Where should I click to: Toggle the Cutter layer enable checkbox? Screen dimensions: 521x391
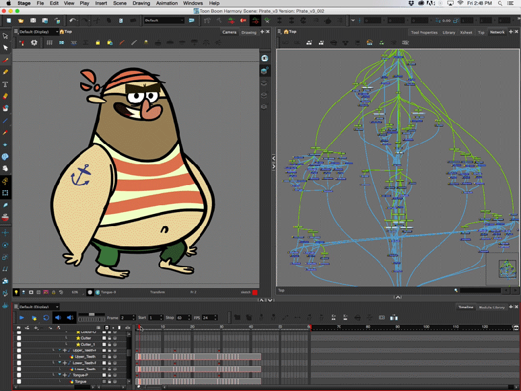[x=19, y=338]
